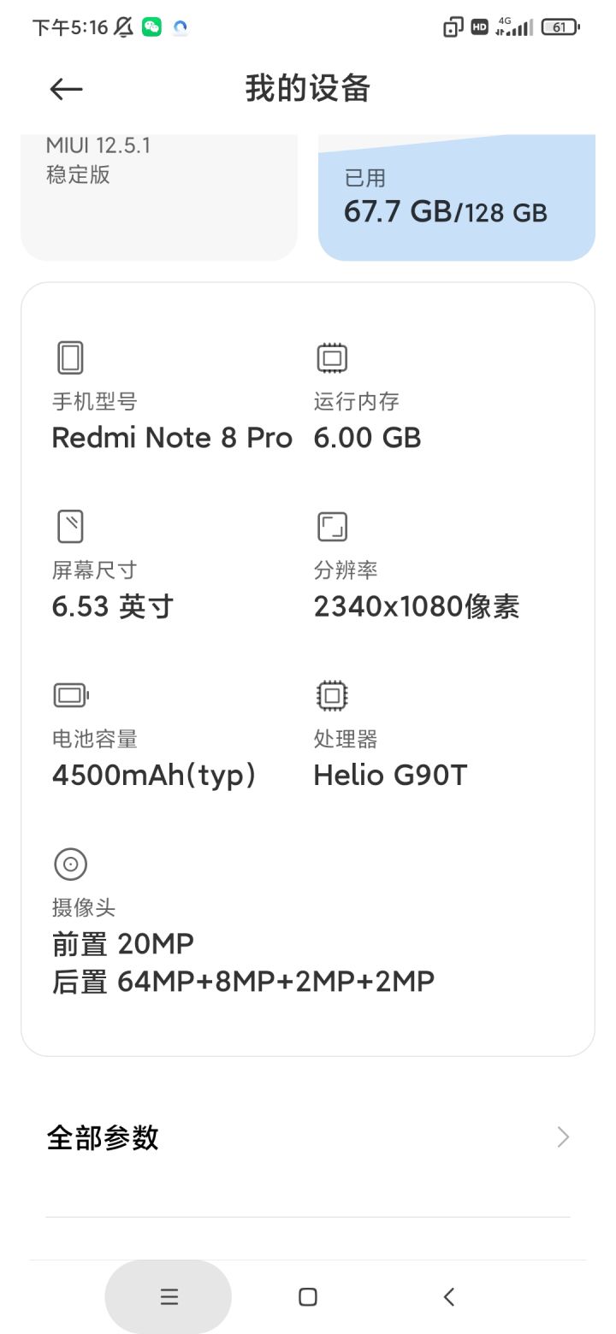
Task: Expand the 全部参数 chevron arrow
Action: [x=562, y=1137]
